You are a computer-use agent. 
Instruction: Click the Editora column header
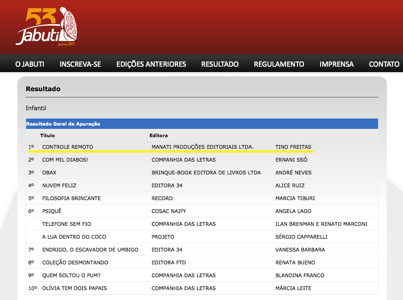click(159, 135)
